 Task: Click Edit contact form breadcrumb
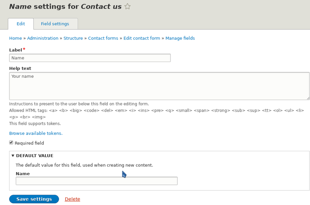point(142,38)
